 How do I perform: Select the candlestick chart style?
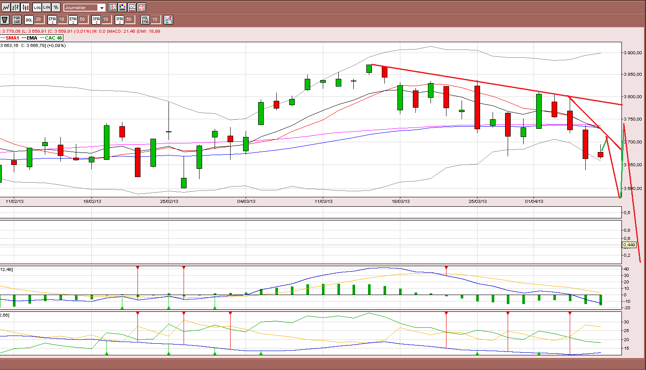[x=25, y=7]
